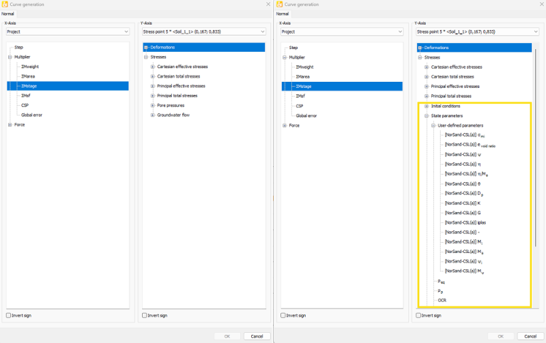Image resolution: width=546 pixels, height=343 pixels.
Task: Select the OCR state parameter
Action: coord(443,300)
